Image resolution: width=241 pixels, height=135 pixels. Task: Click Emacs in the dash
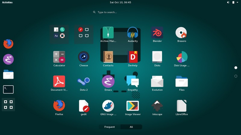(8, 59)
